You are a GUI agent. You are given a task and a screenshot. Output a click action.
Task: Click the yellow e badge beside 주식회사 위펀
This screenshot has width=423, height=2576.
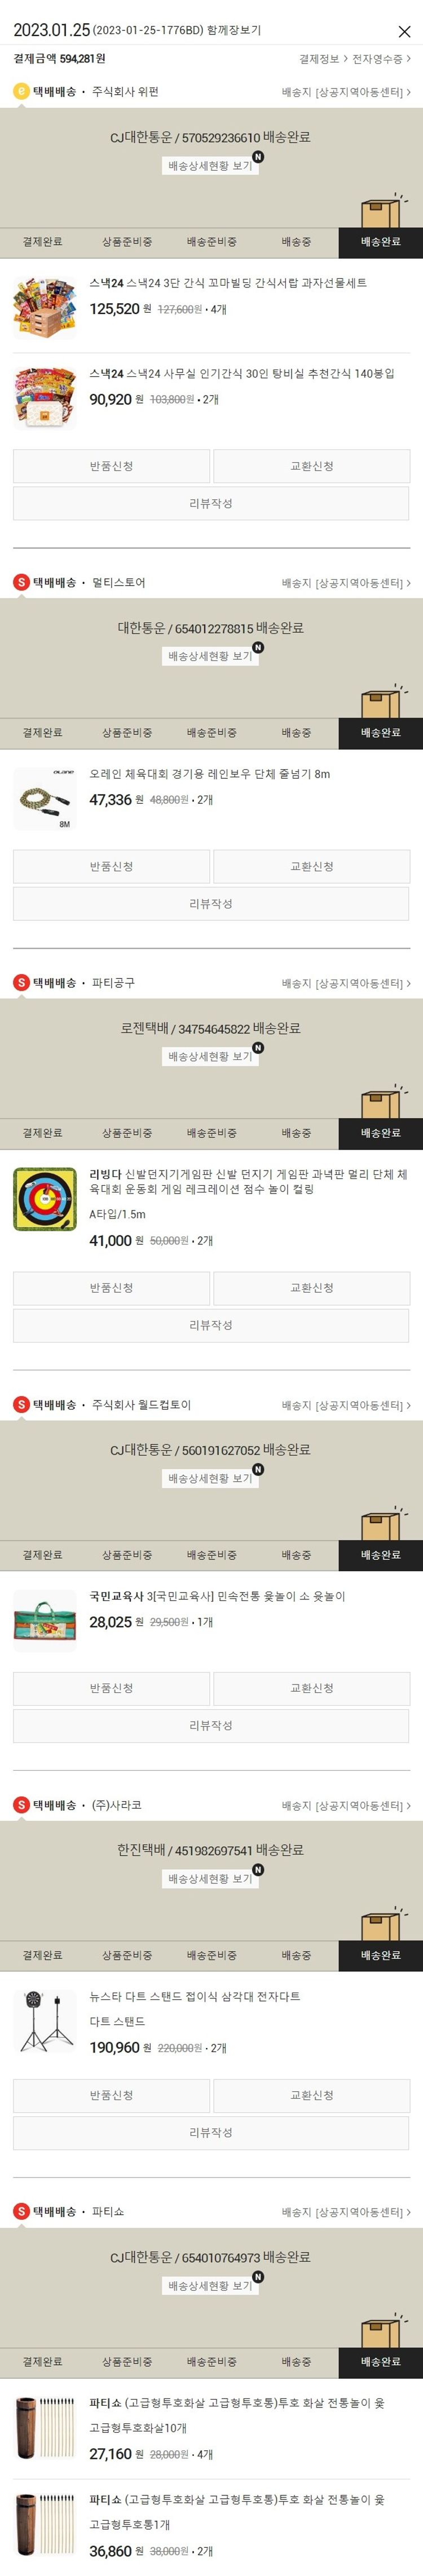(21, 92)
